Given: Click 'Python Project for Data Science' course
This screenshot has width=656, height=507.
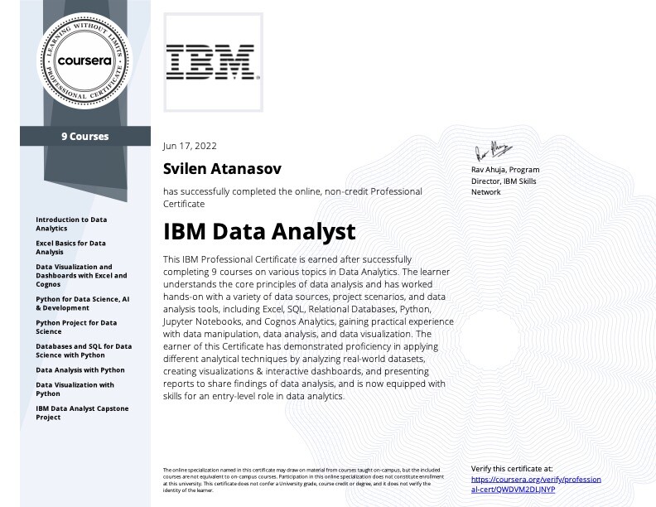Looking at the screenshot, I should [x=76, y=327].
